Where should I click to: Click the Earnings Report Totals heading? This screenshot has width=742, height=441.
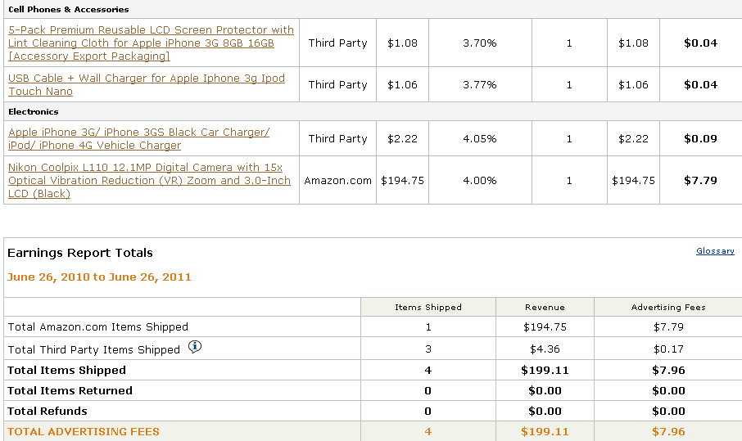[x=80, y=253]
